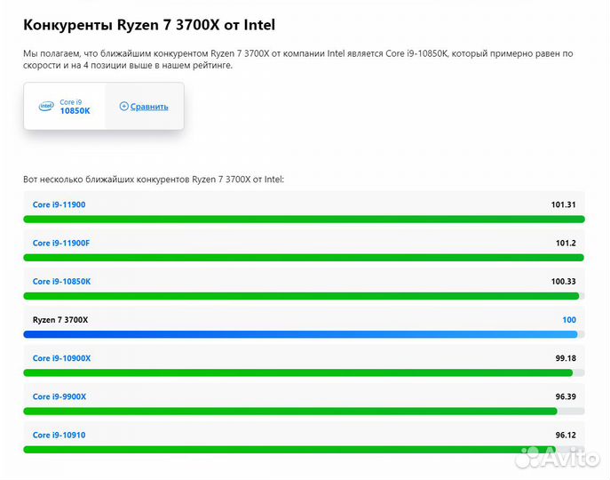Open the Core i9-10910 link

[59, 435]
